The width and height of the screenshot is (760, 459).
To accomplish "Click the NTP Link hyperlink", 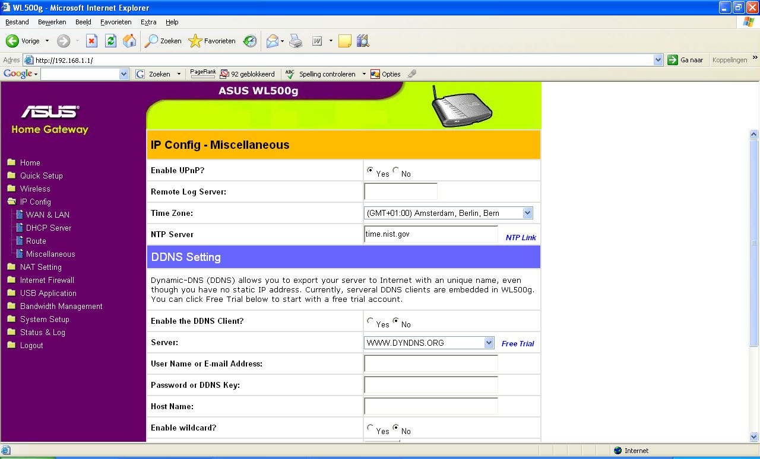I will tap(521, 237).
